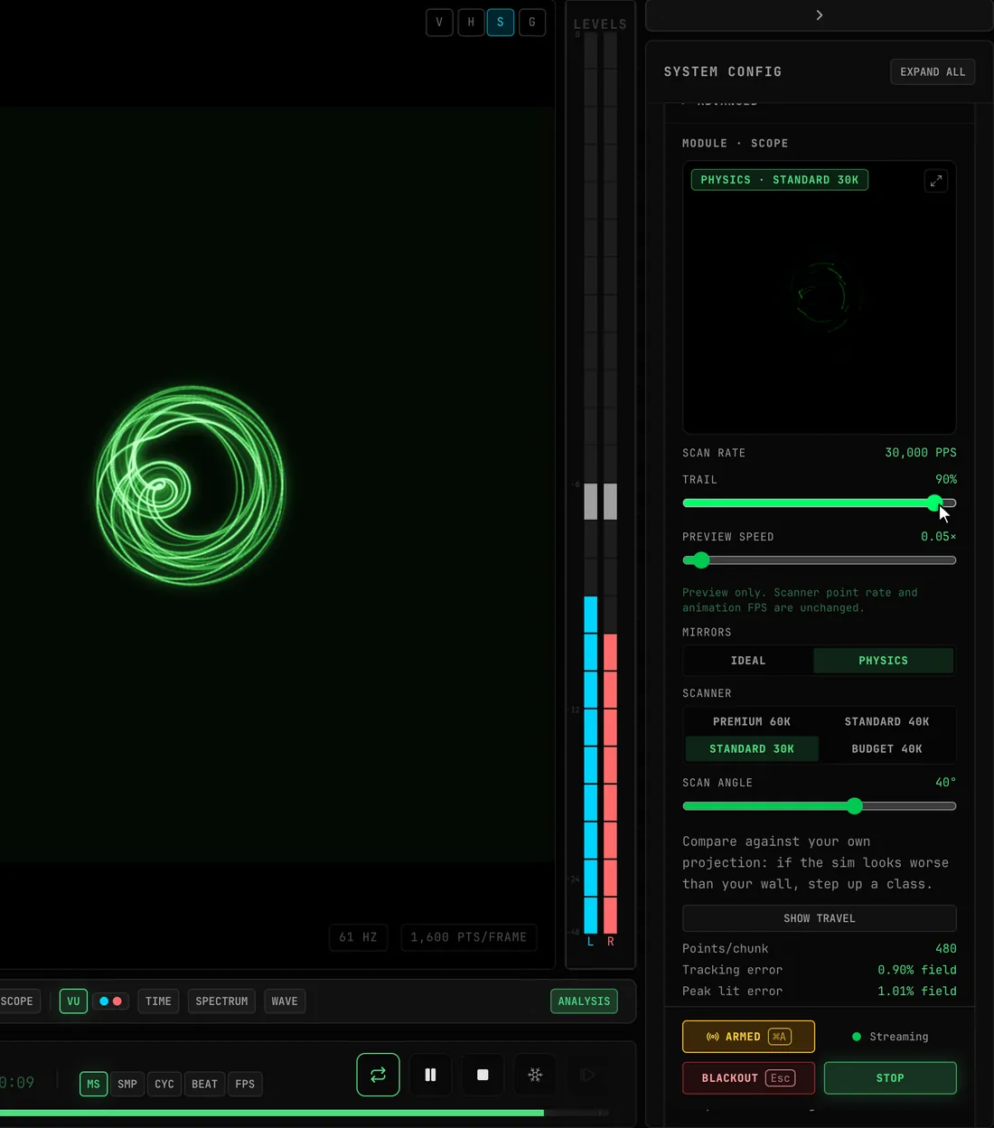Click the green Stop streaming button

(x=890, y=1078)
